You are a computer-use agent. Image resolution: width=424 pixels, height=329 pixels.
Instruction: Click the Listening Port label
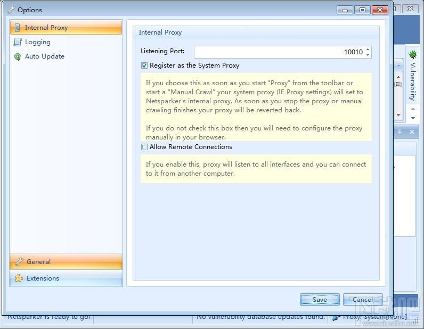click(162, 51)
